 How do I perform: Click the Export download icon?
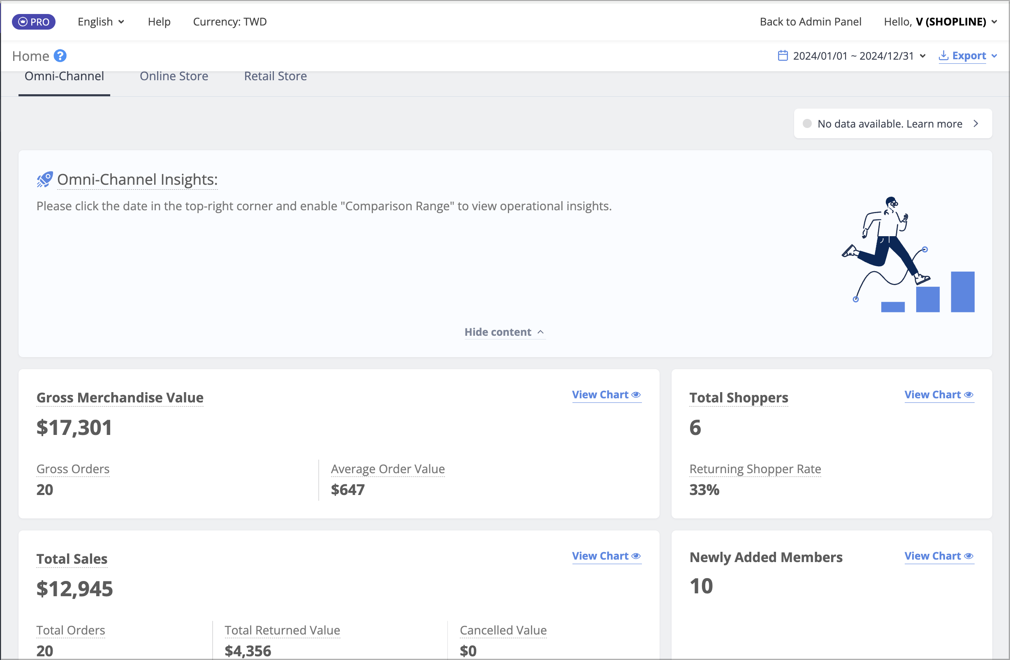click(x=943, y=56)
